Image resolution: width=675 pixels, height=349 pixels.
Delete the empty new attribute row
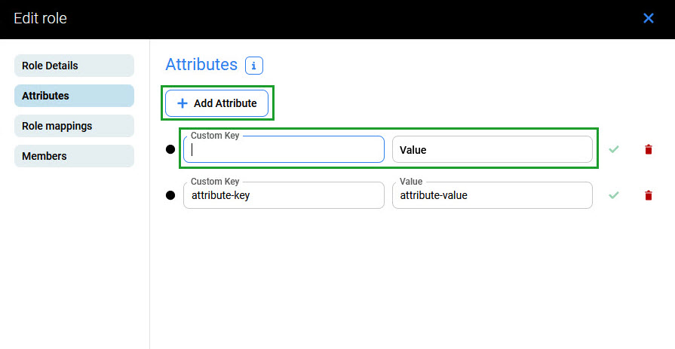[648, 149]
